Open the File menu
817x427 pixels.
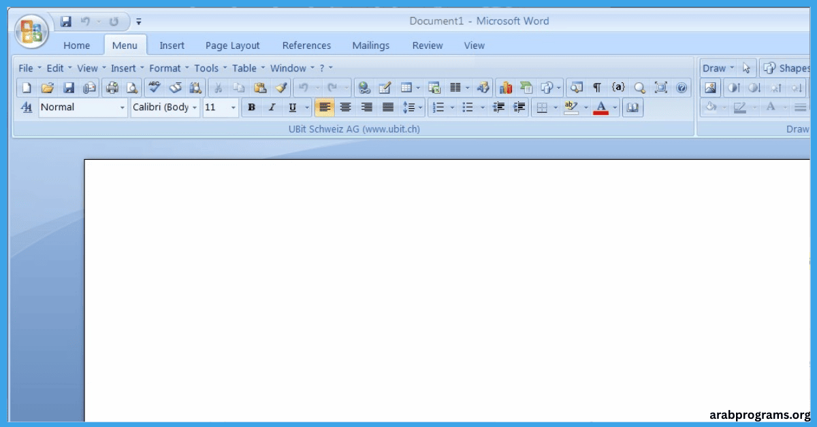click(30, 68)
